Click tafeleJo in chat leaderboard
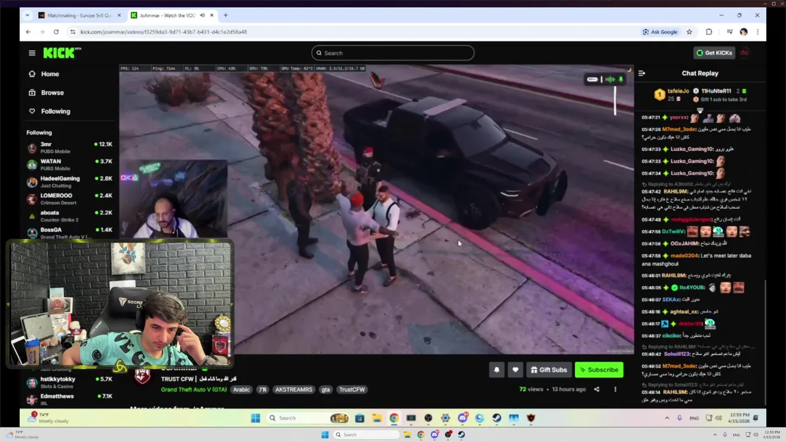Viewport: 786px width, 442px height. 678,91
